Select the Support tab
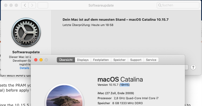Screen dimensions: 202x106 point(136,60)
